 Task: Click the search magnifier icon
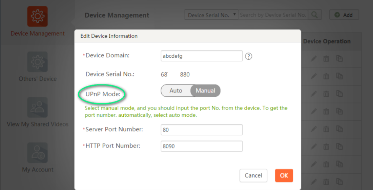(x=315, y=15)
